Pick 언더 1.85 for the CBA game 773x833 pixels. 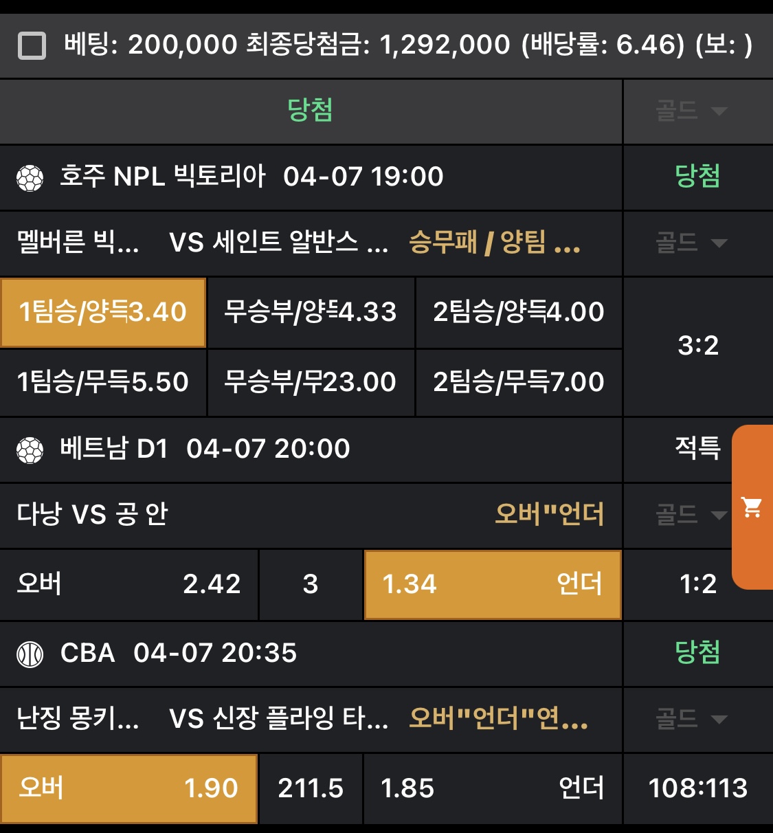[492, 788]
